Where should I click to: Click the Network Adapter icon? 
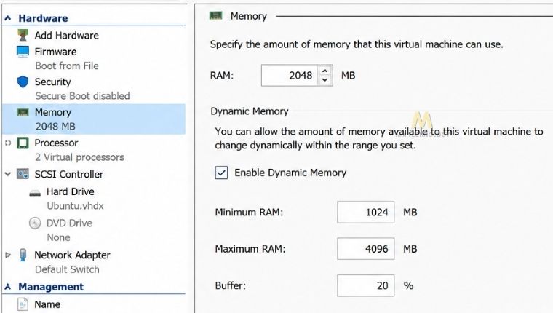point(23,255)
